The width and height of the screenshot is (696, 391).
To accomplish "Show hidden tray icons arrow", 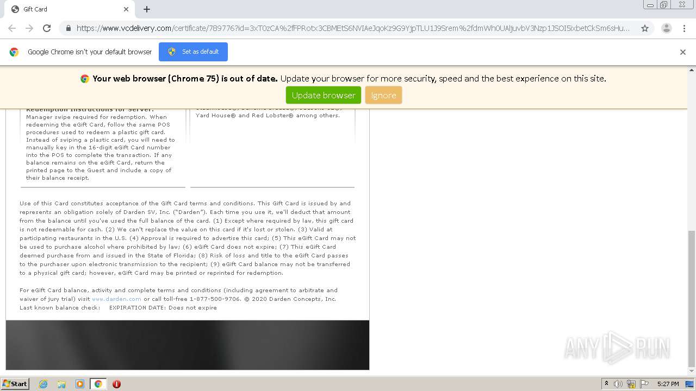I will (606, 384).
